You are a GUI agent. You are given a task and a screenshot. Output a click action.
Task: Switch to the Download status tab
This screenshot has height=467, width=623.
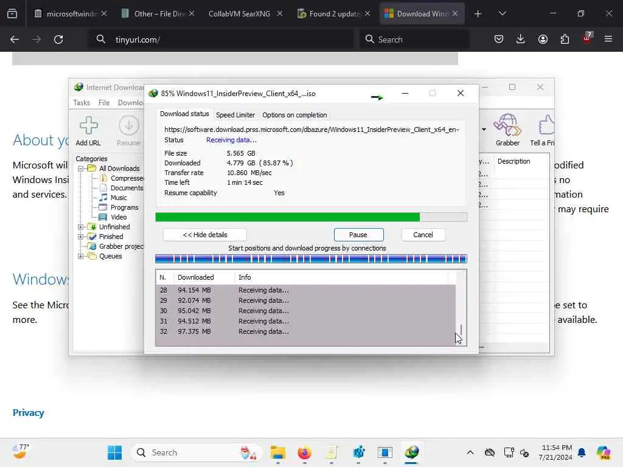tap(184, 114)
